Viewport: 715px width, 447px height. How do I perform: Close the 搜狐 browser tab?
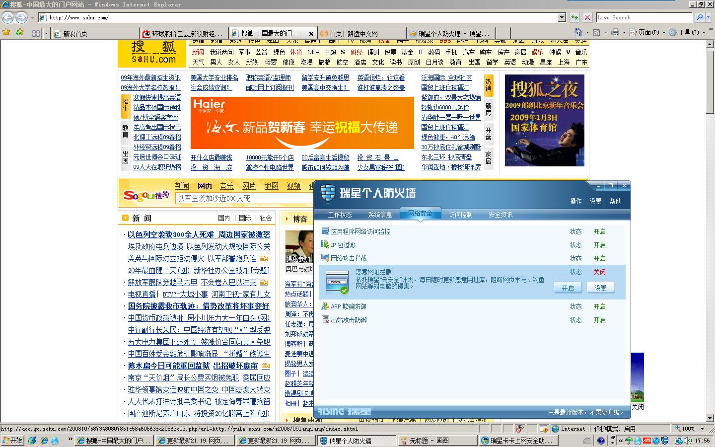(311, 34)
